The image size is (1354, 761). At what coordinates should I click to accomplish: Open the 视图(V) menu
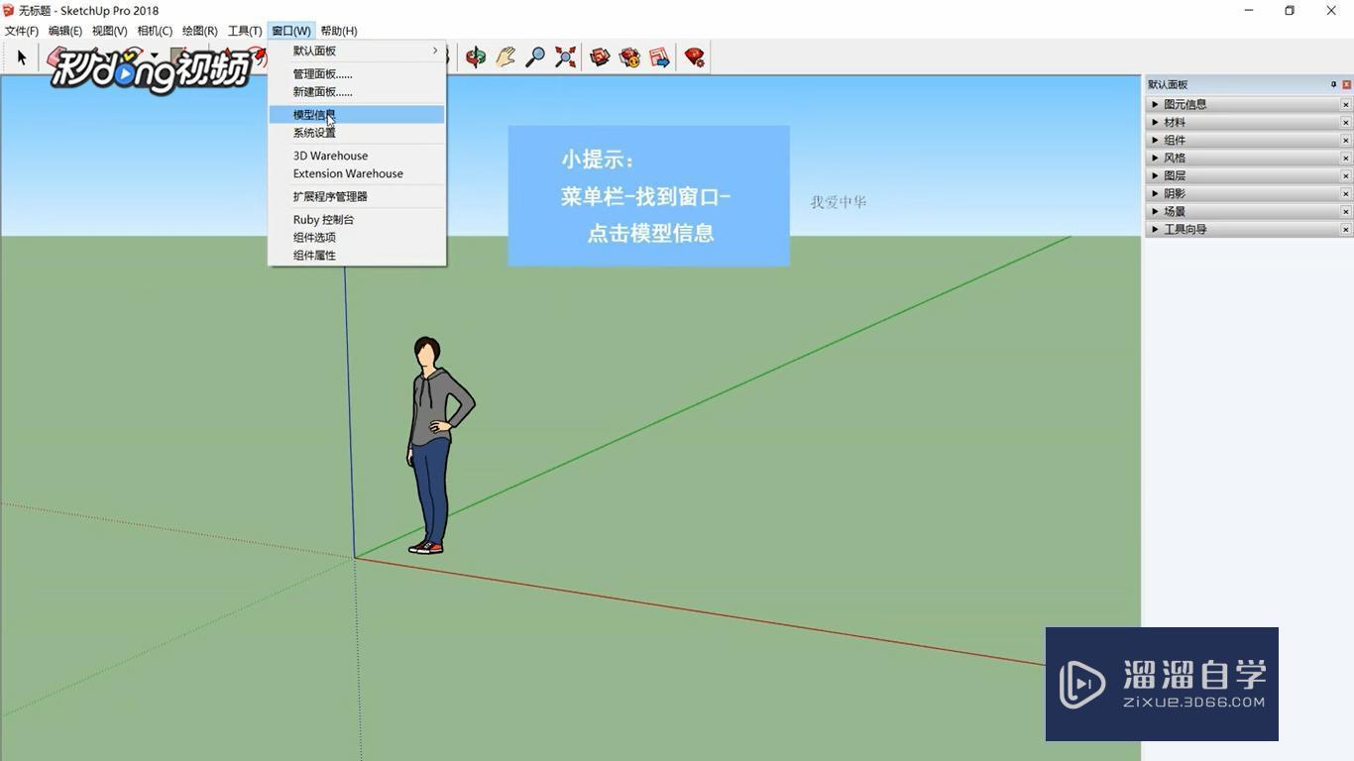tap(110, 31)
